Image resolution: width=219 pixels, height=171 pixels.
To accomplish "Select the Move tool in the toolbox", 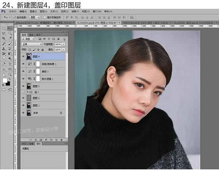I will 10,28.
